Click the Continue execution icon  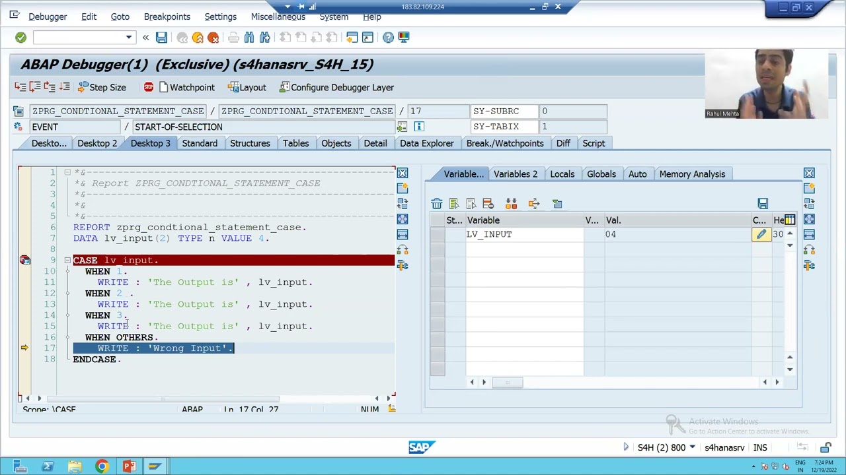point(64,87)
